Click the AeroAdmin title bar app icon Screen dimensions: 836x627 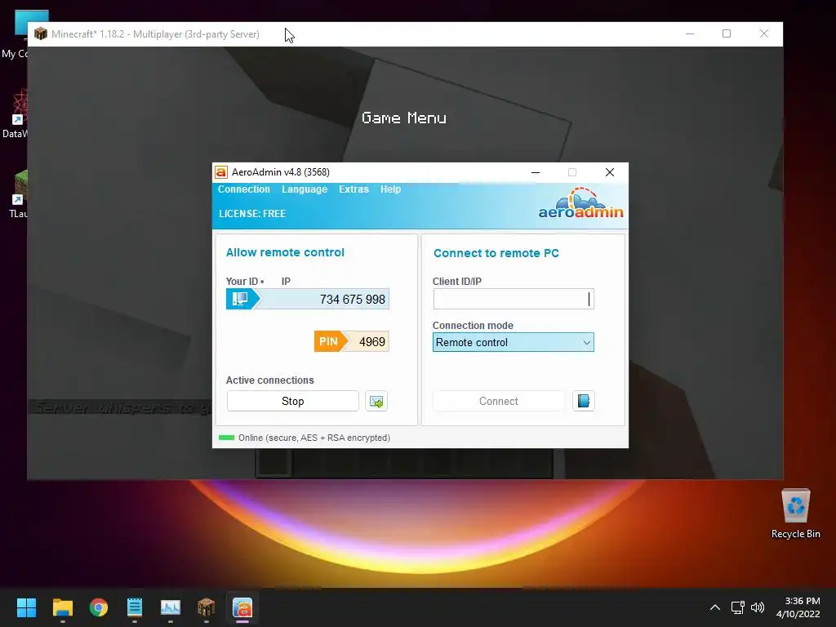click(x=220, y=172)
